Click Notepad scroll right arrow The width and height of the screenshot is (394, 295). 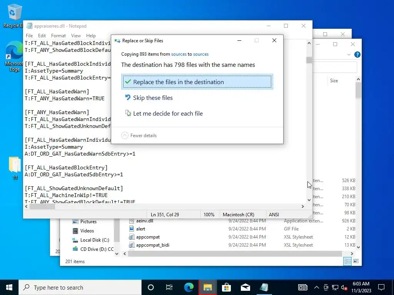click(303, 206)
